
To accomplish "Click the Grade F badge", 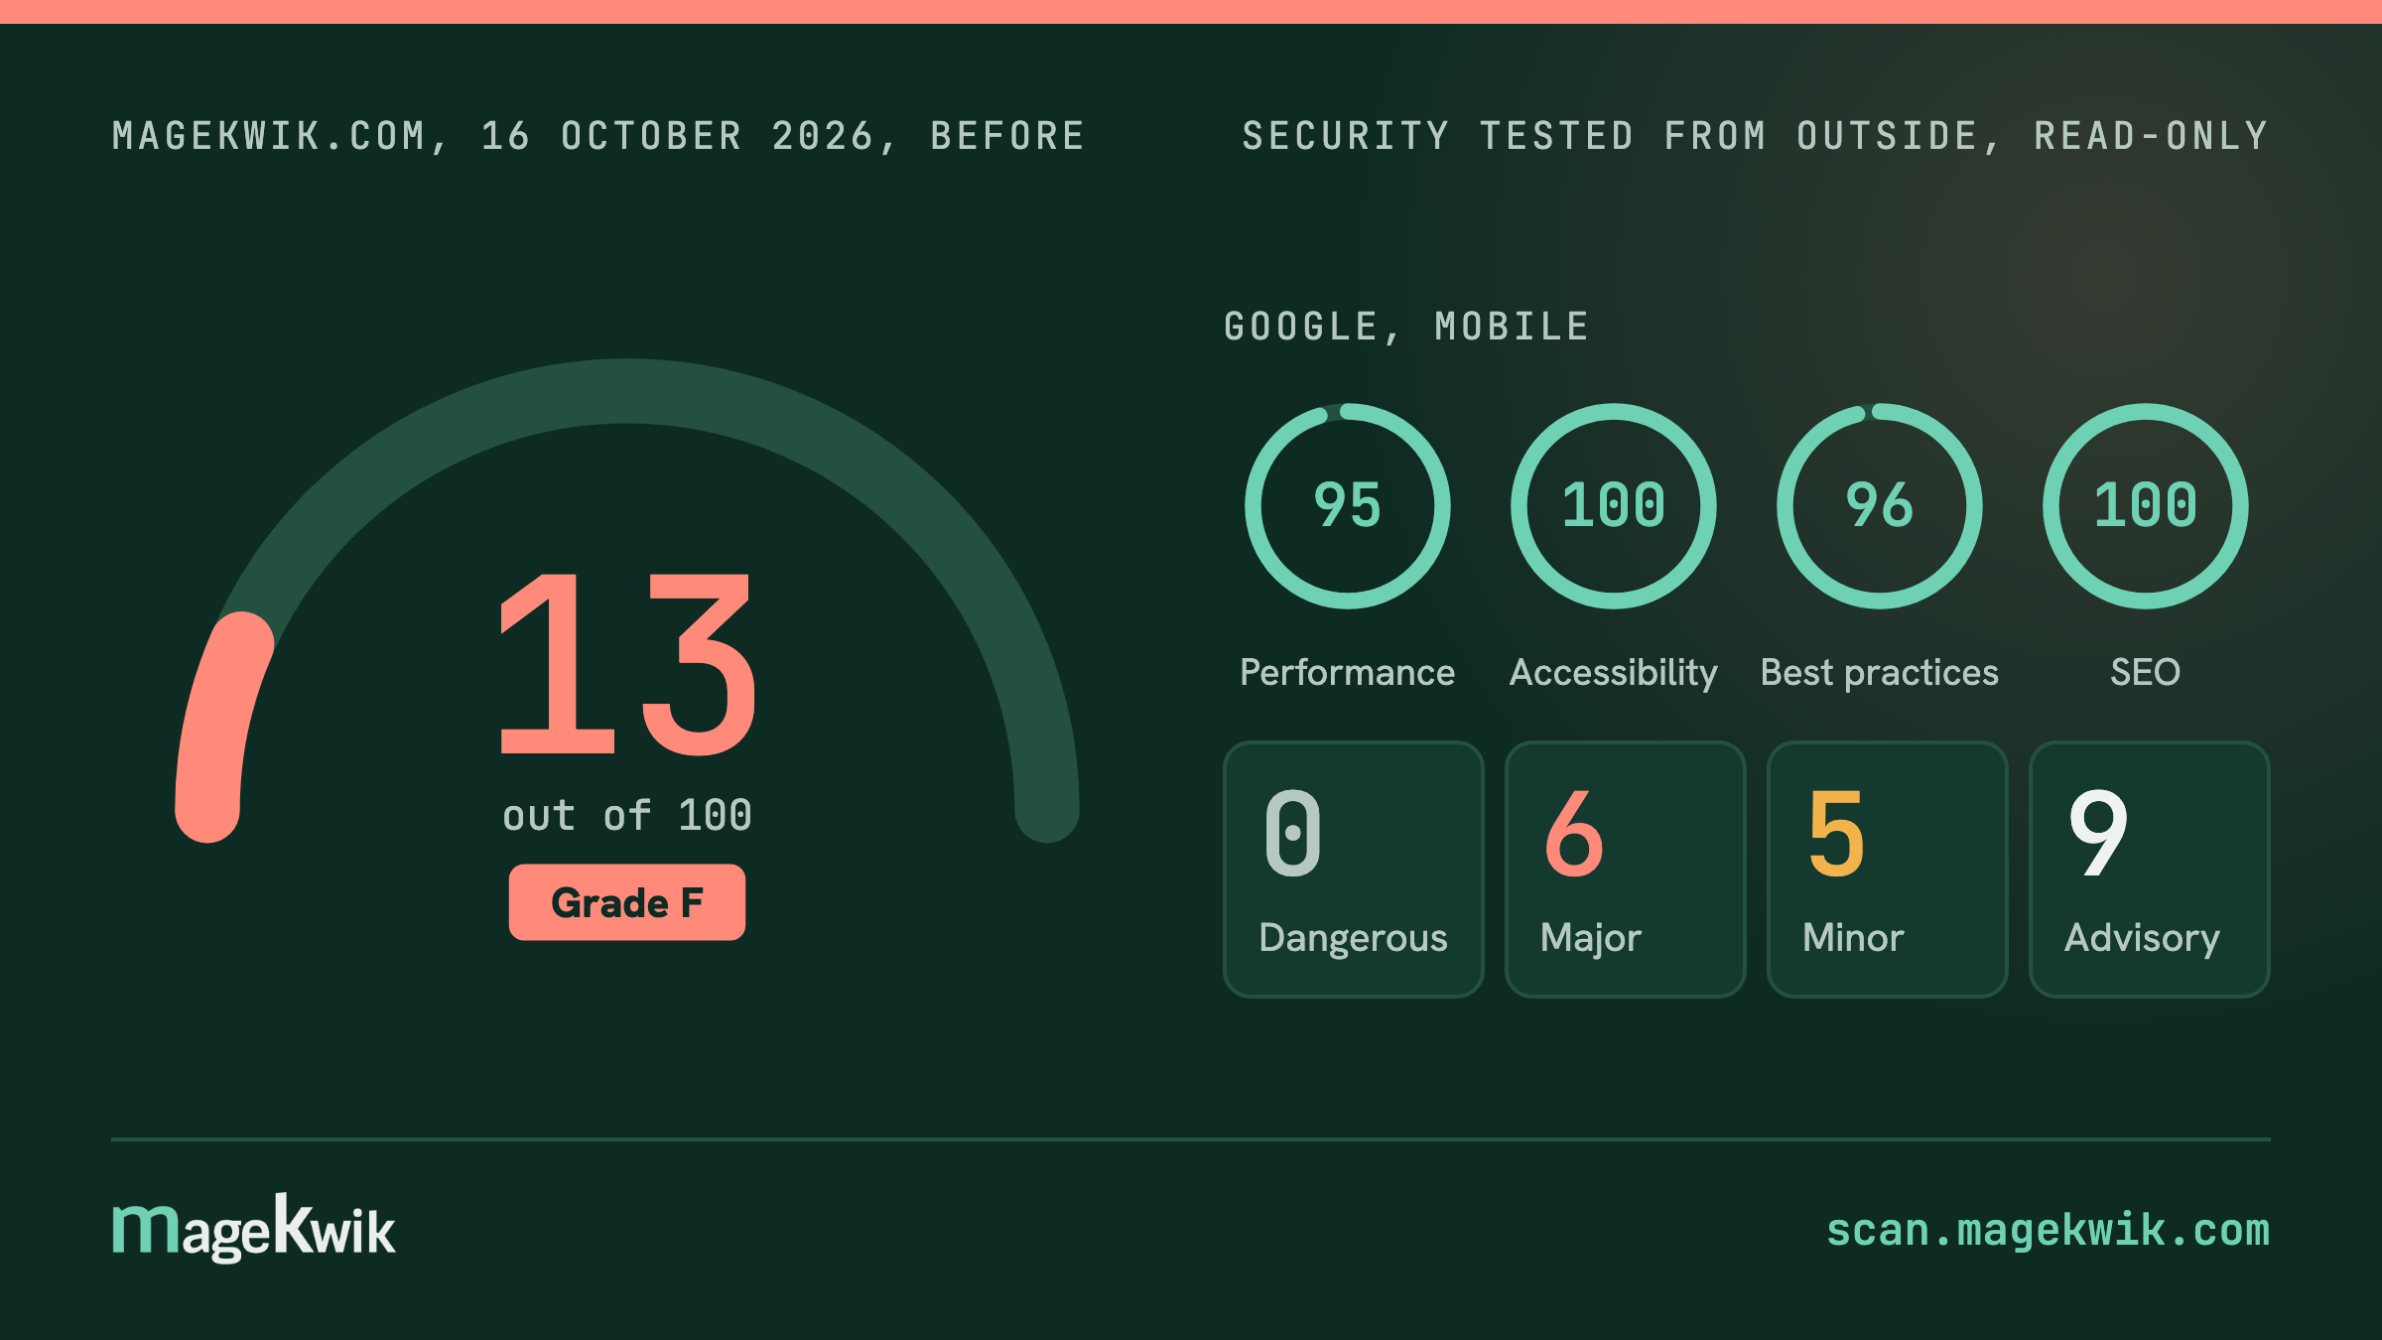I will (627, 902).
